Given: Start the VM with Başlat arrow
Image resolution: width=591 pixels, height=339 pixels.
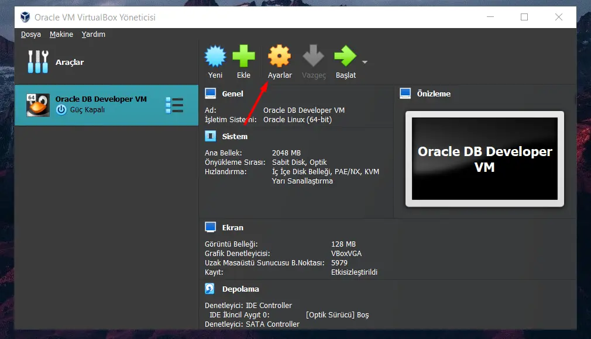Looking at the screenshot, I should 345,57.
